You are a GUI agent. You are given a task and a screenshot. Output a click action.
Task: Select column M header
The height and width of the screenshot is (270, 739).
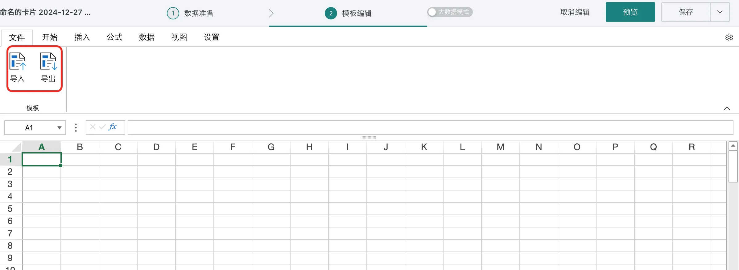[501, 147]
